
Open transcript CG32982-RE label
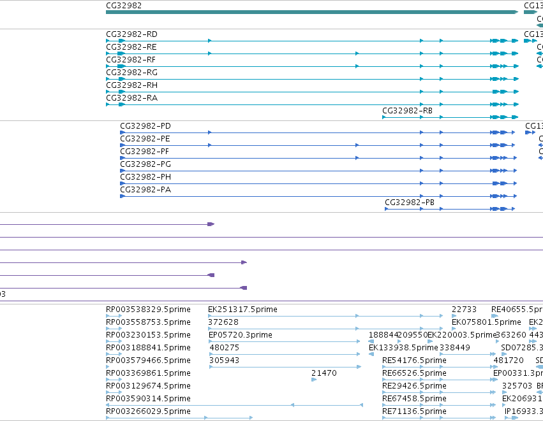131,47
